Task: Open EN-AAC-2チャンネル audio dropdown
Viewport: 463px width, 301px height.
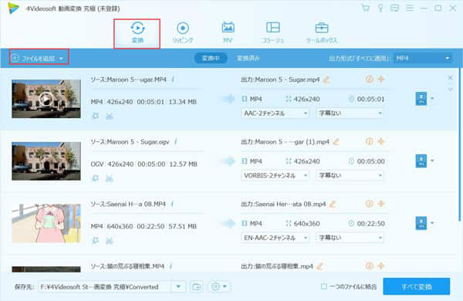Action: (275, 238)
